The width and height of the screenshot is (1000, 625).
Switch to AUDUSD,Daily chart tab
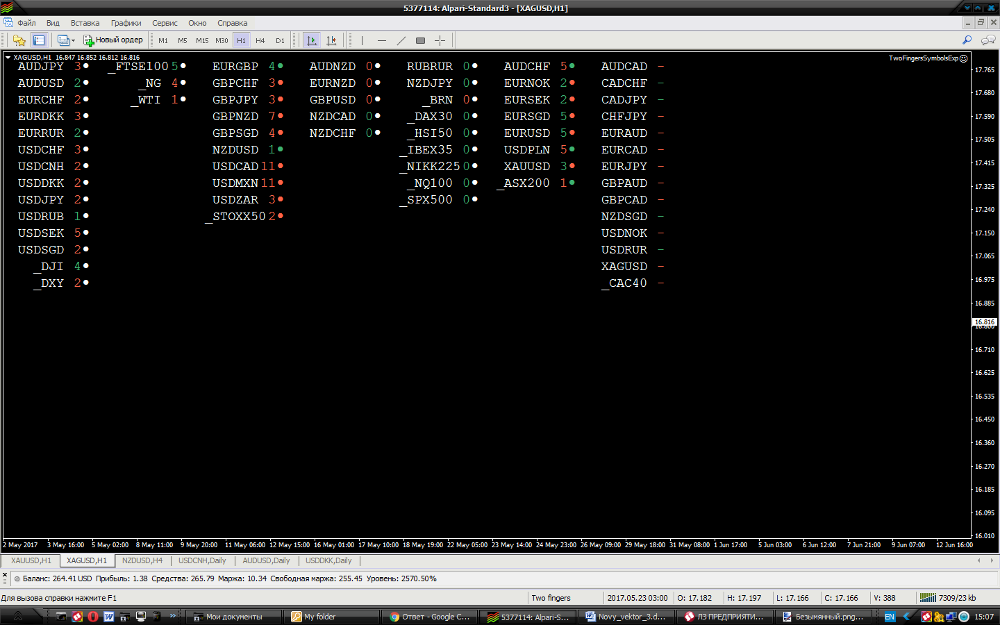(x=266, y=560)
